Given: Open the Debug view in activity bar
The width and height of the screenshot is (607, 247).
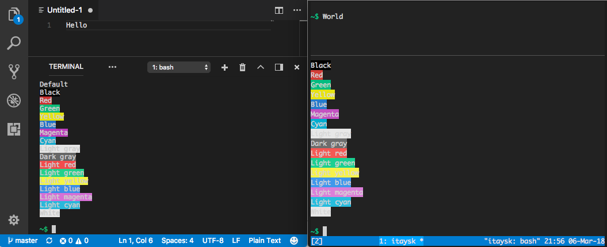Looking at the screenshot, I should point(14,101).
